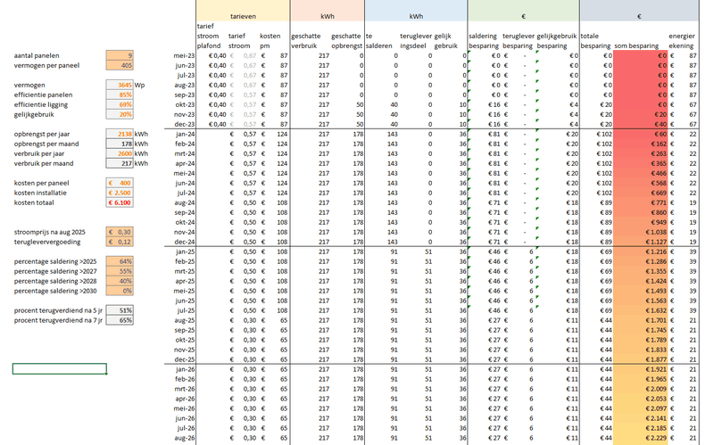Select the okt-23 row label

tap(185, 104)
